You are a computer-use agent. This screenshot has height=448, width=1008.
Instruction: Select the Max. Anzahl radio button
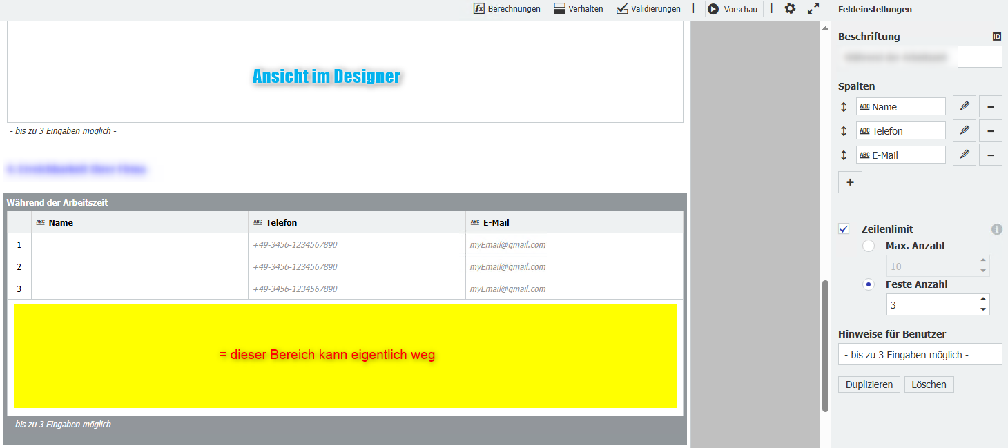pyautogui.click(x=869, y=246)
